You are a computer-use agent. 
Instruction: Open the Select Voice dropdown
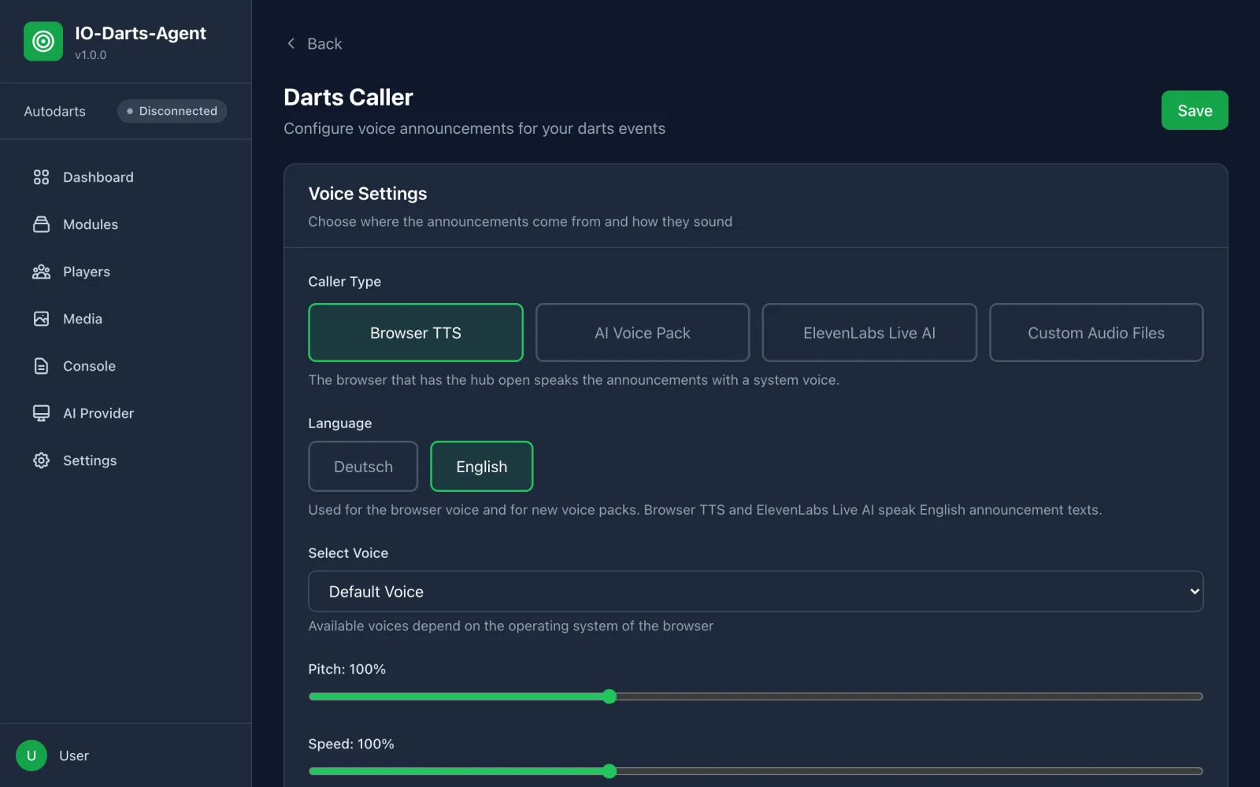point(756,591)
